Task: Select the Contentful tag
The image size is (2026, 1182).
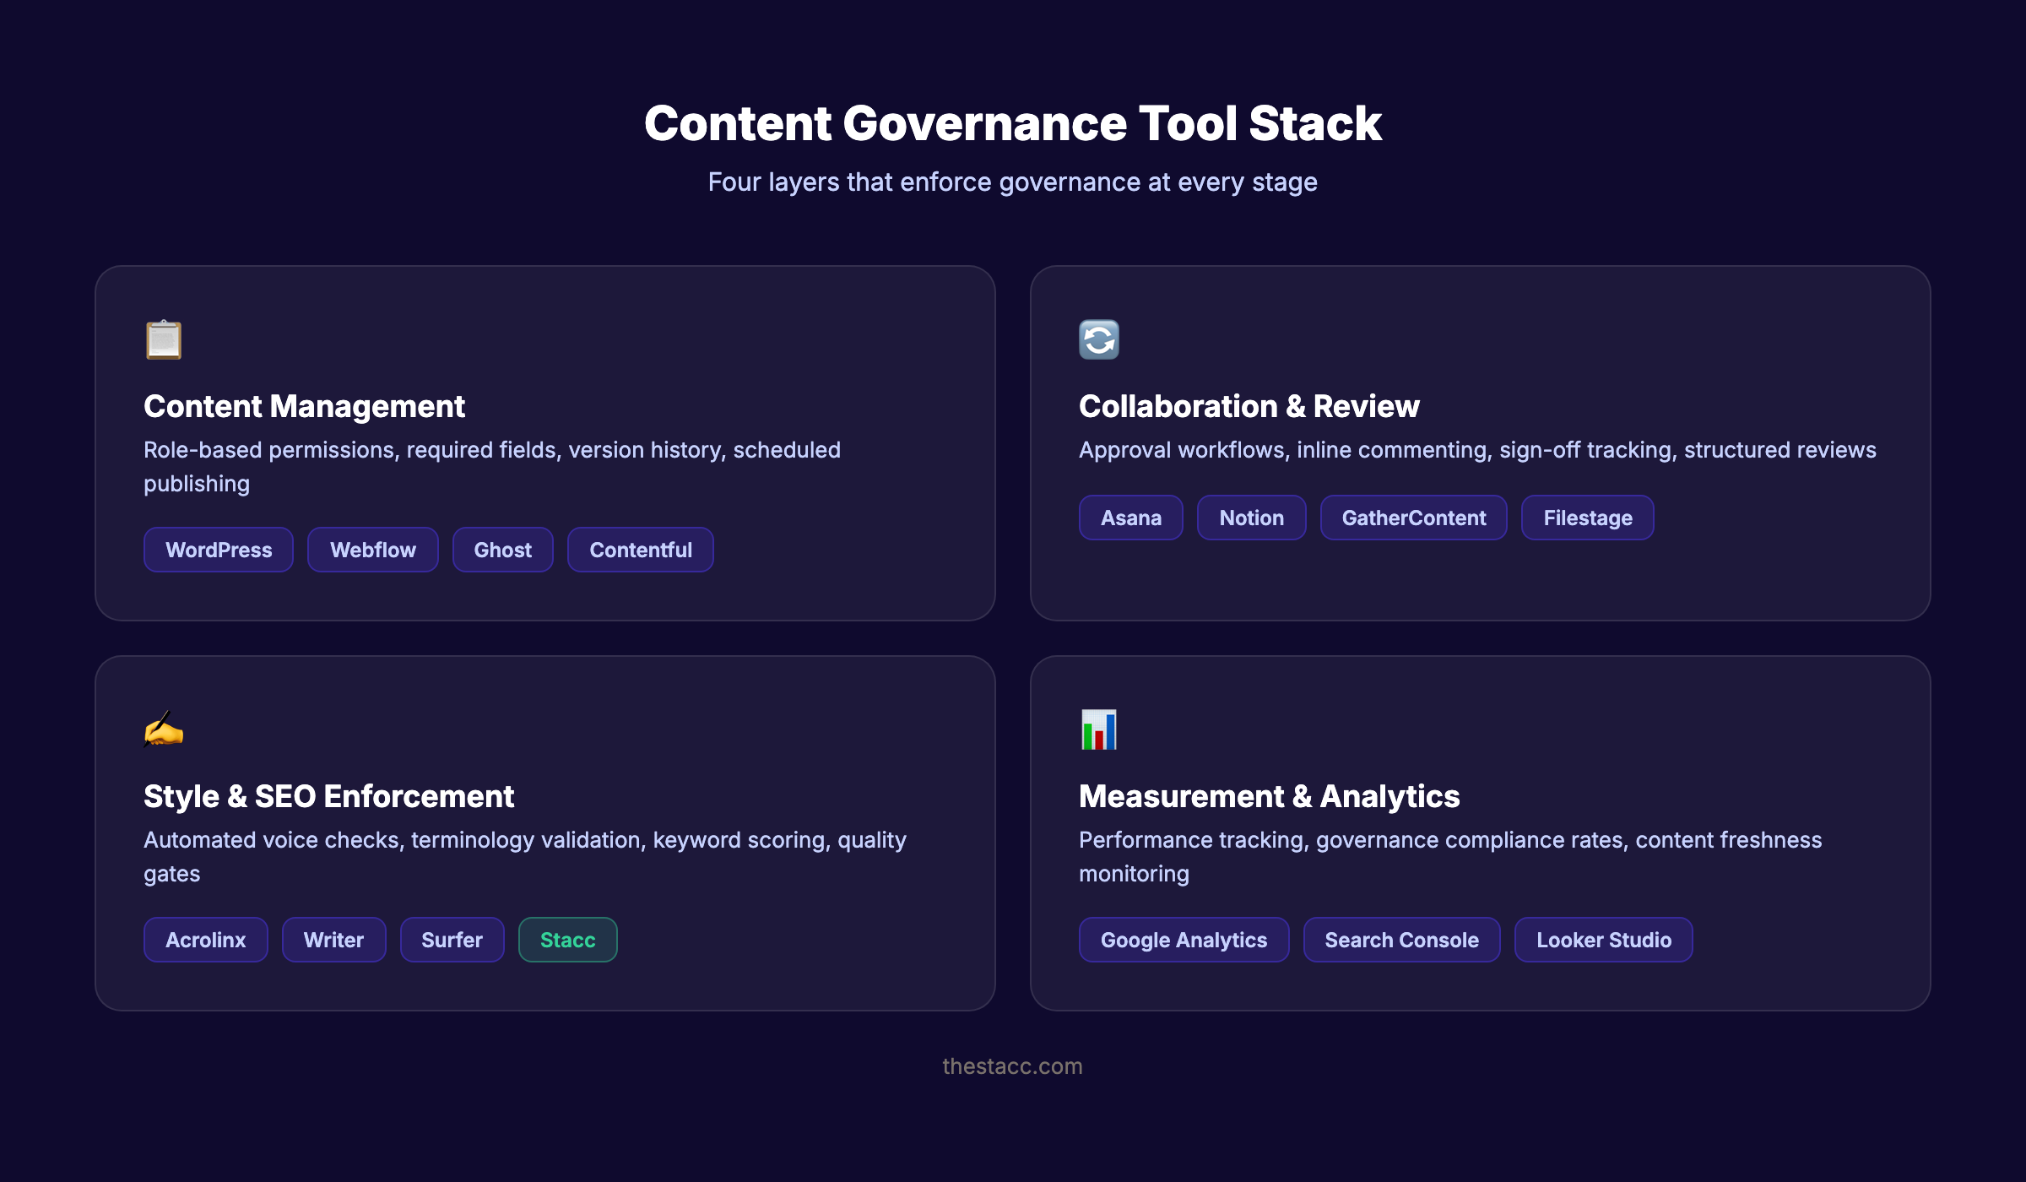Action: tap(640, 550)
